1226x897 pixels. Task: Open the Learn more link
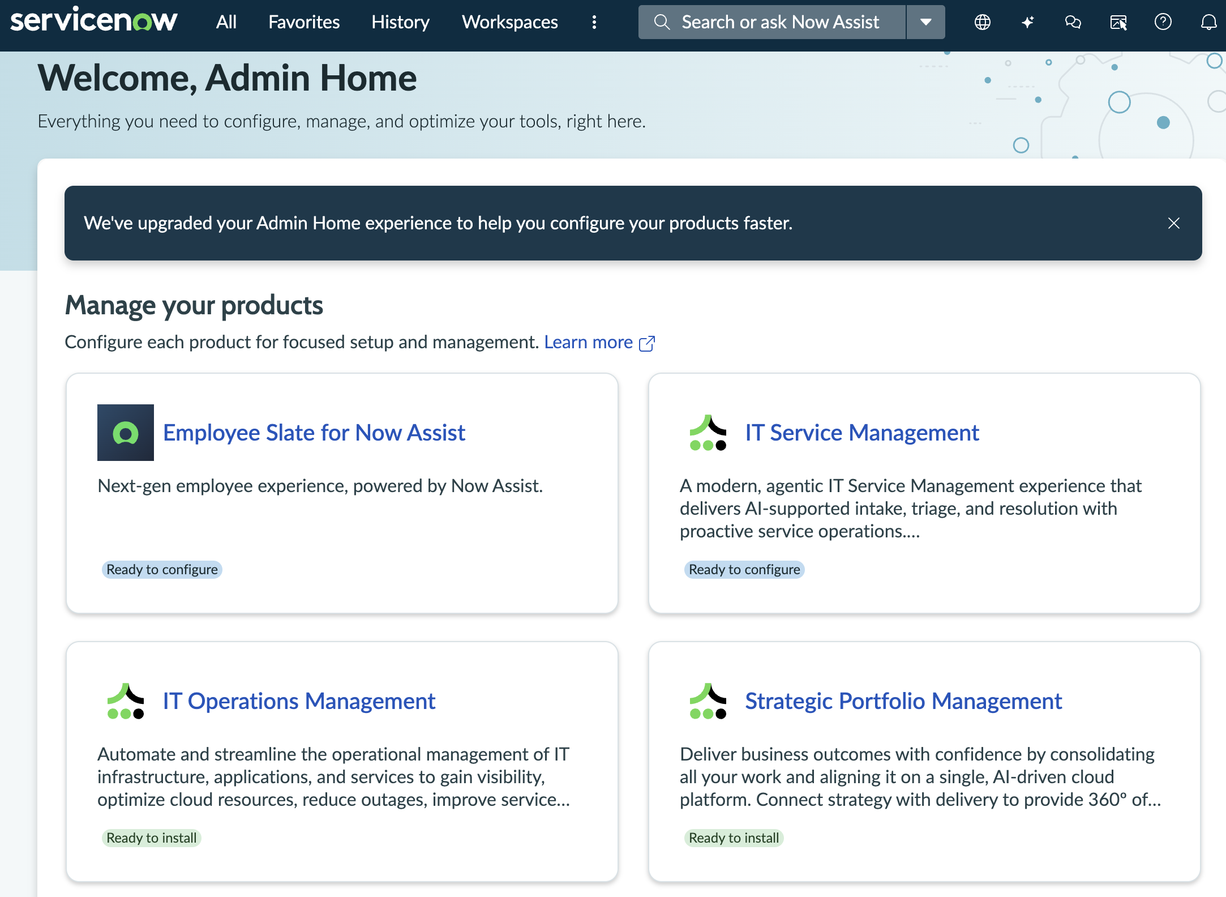(x=589, y=342)
